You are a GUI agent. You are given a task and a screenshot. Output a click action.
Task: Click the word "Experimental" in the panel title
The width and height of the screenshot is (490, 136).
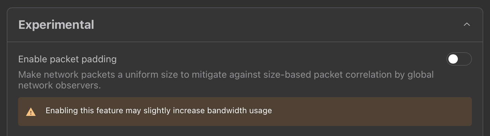point(56,25)
